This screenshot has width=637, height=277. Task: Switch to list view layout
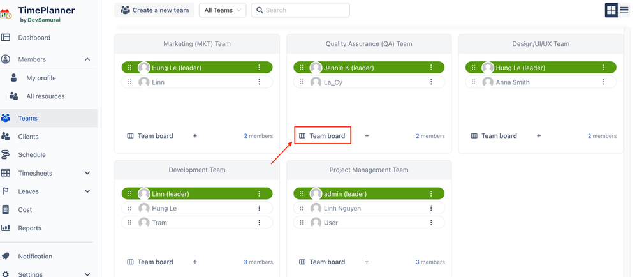coord(624,10)
